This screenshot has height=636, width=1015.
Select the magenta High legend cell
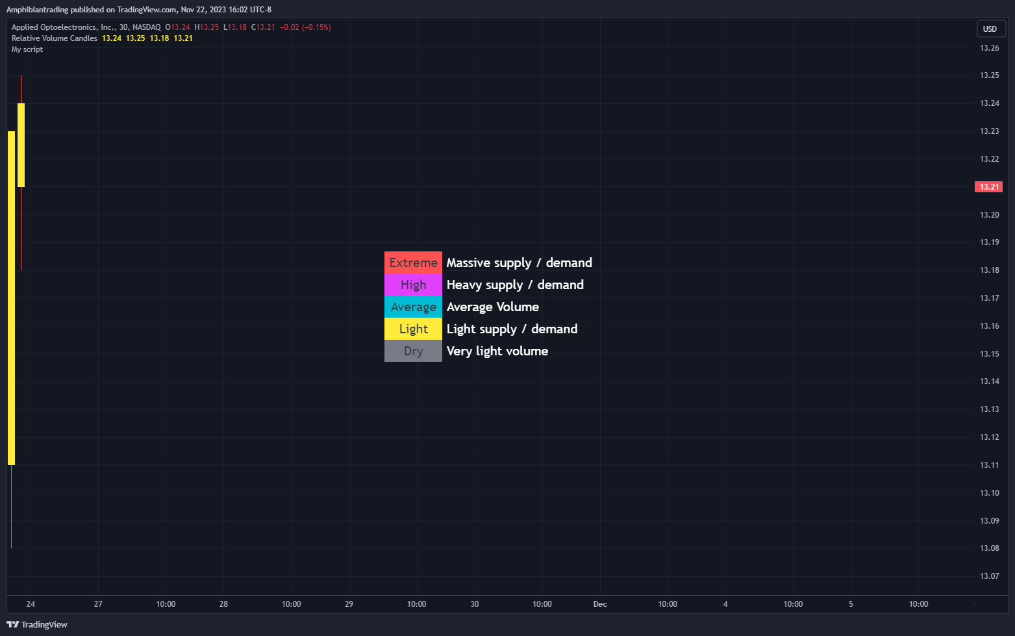413,285
